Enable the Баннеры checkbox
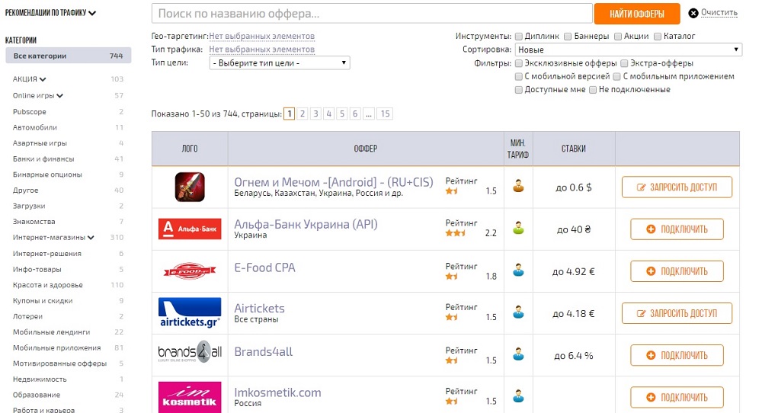762x413 pixels. pos(568,37)
